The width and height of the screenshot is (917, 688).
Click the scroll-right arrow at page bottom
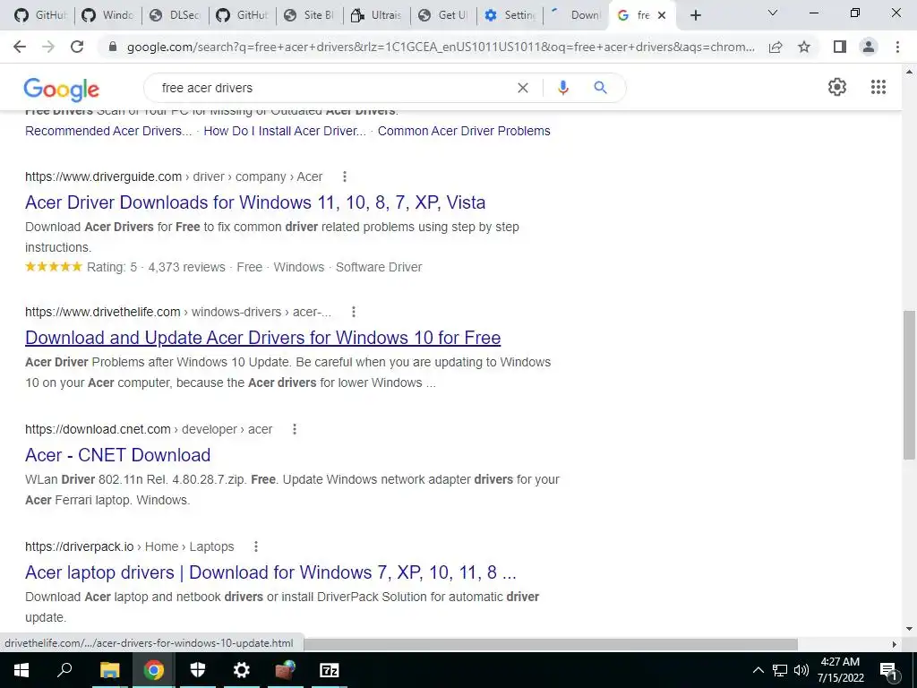pos(895,644)
